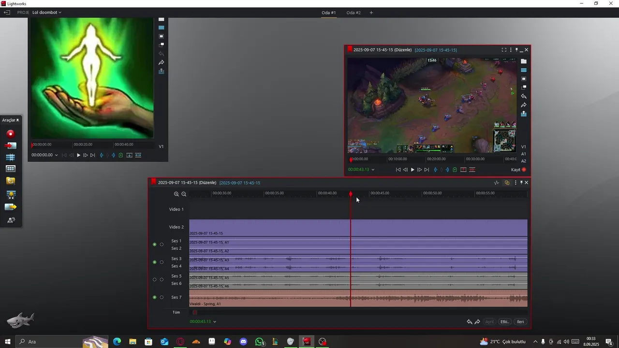619x348 pixels.
Task: Click the redo arrow in source viewer sidebar
Action: [162, 62]
